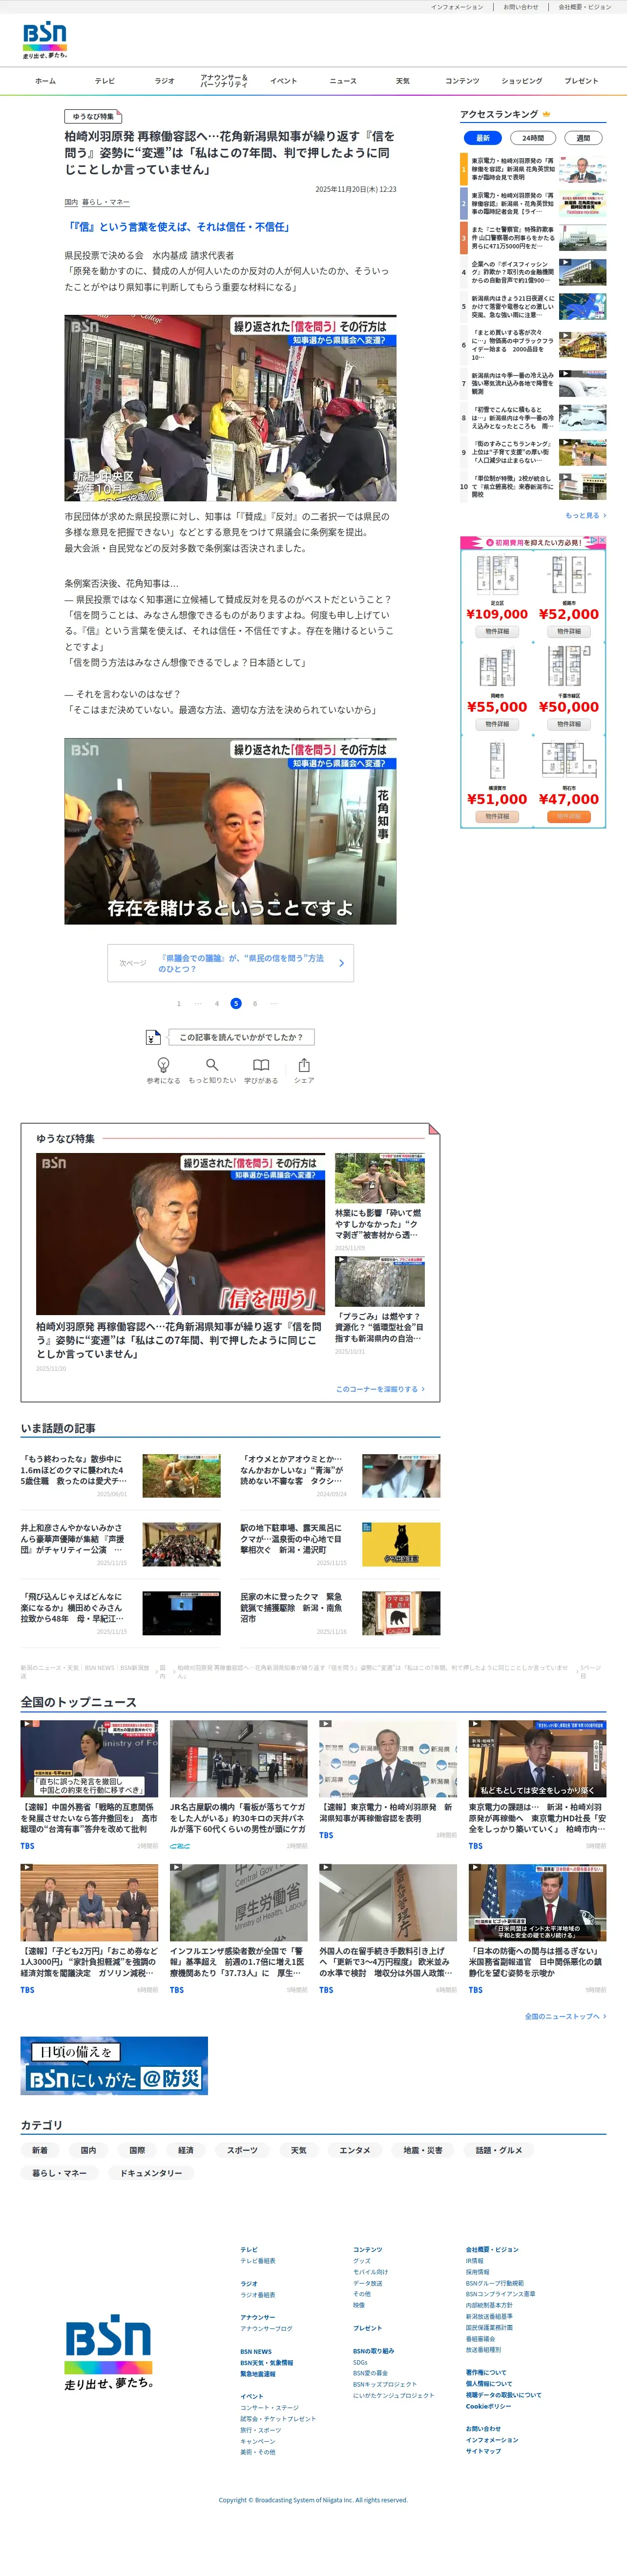Screen dimensions: 627x2576
Task: Click 全国のニューストップへ link
Action: click(x=566, y=2016)
